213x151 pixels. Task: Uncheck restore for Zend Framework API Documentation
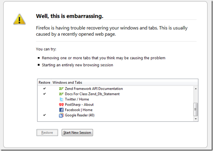[44, 89]
